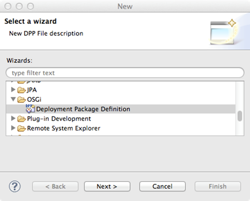The height and width of the screenshot is (201, 250).
Task: Focus the type filter text field
Action: [125, 73]
